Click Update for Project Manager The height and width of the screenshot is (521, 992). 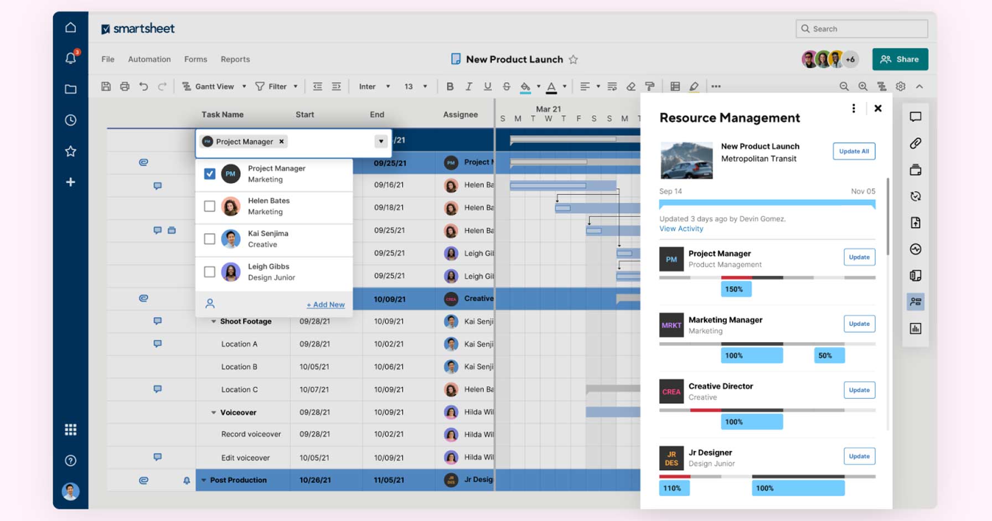[x=859, y=257]
